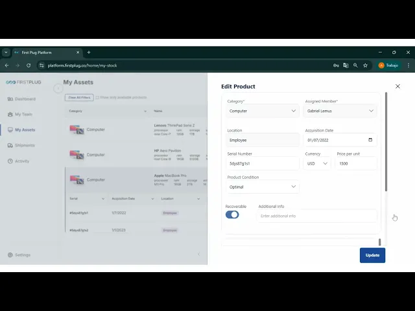The width and height of the screenshot is (415, 311).
Task: Open a new browser tab
Action: tap(89, 52)
